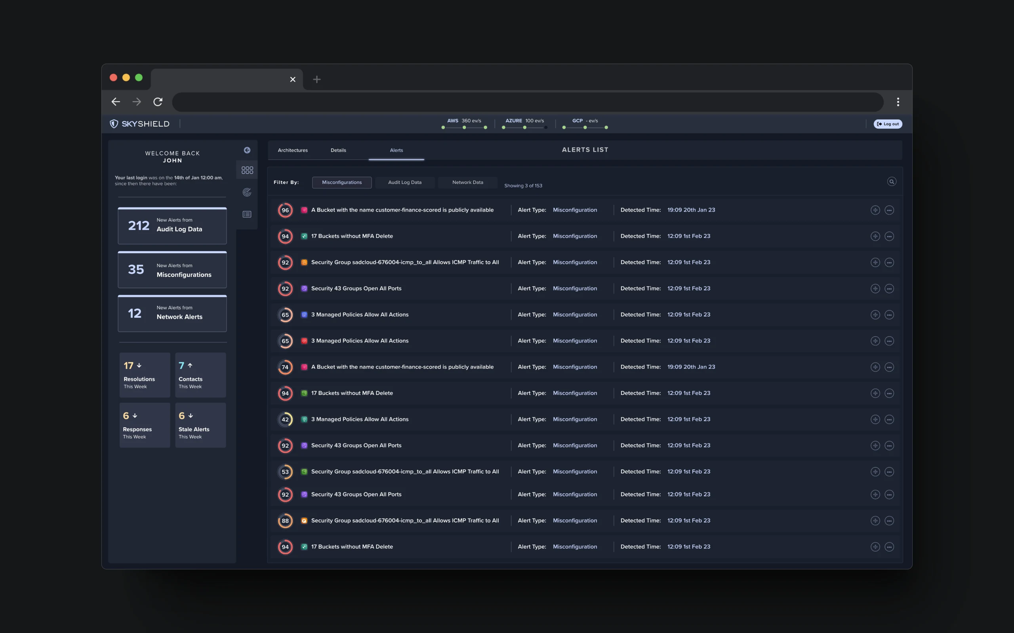Image resolution: width=1014 pixels, height=633 pixels.
Task: Click the move icon on score 42 row
Action: [x=875, y=419]
